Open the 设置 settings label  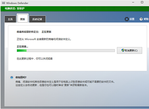click(x=132, y=19)
